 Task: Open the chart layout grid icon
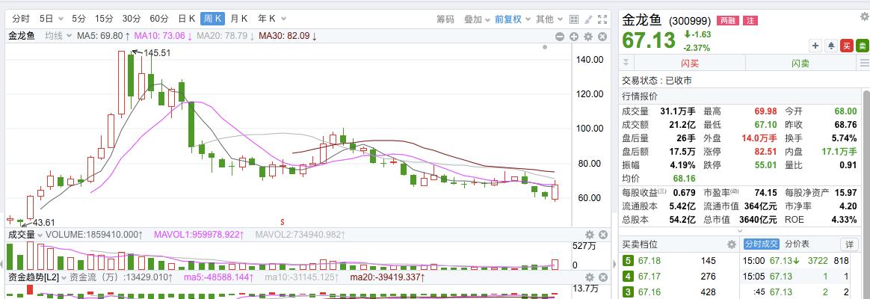coord(574,19)
